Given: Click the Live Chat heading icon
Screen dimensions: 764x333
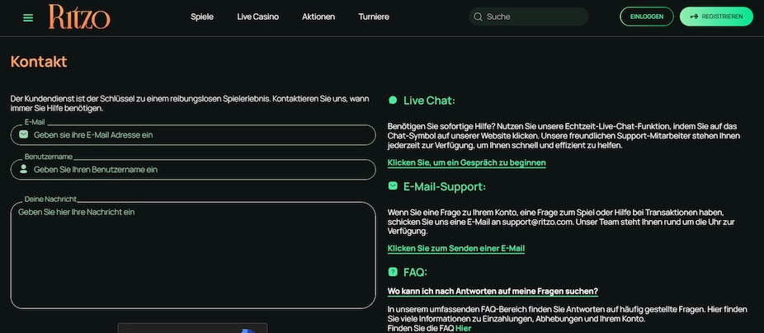Looking at the screenshot, I should pos(393,101).
